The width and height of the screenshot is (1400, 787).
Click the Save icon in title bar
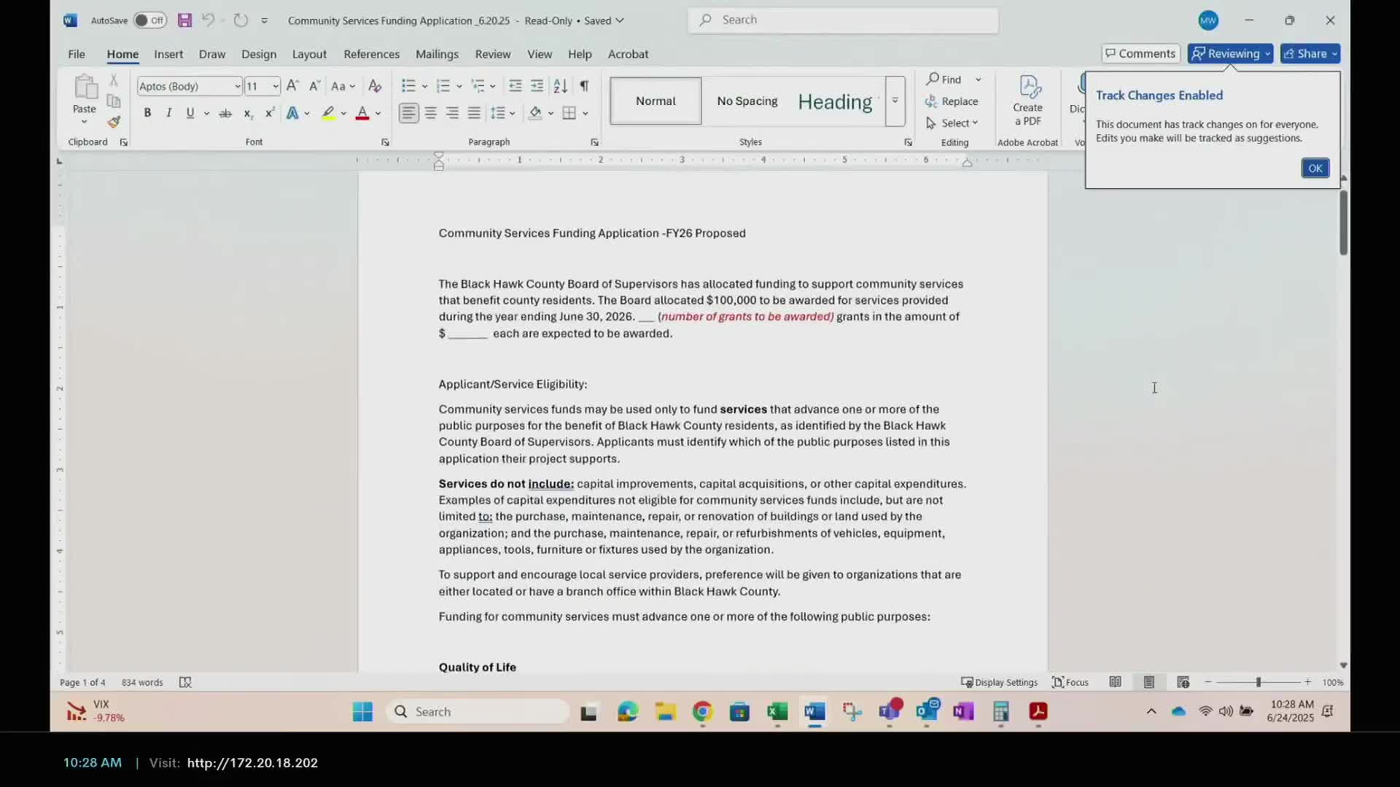(x=184, y=20)
